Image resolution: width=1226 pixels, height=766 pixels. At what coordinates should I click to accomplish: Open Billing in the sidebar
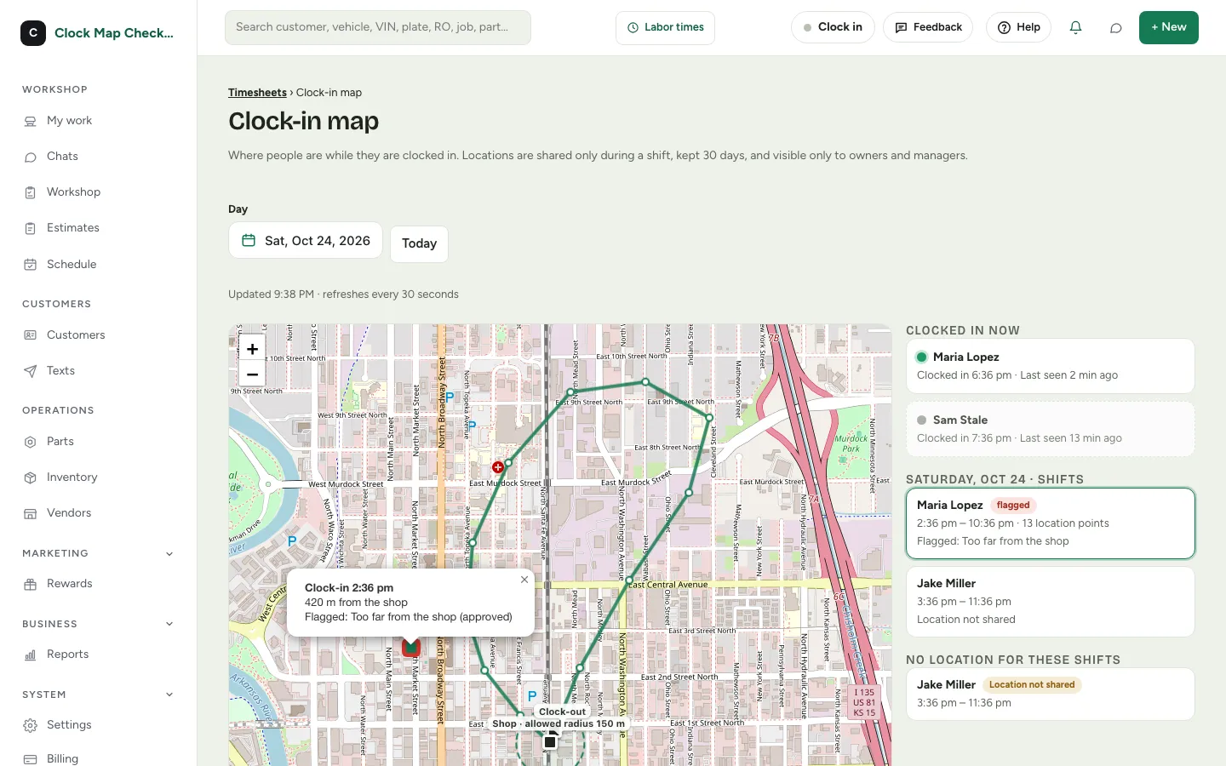pos(99,758)
